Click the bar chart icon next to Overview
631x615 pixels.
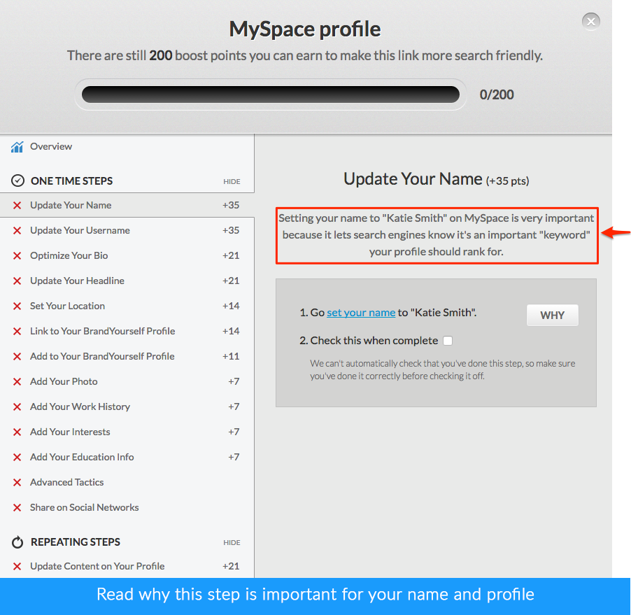coord(17,146)
